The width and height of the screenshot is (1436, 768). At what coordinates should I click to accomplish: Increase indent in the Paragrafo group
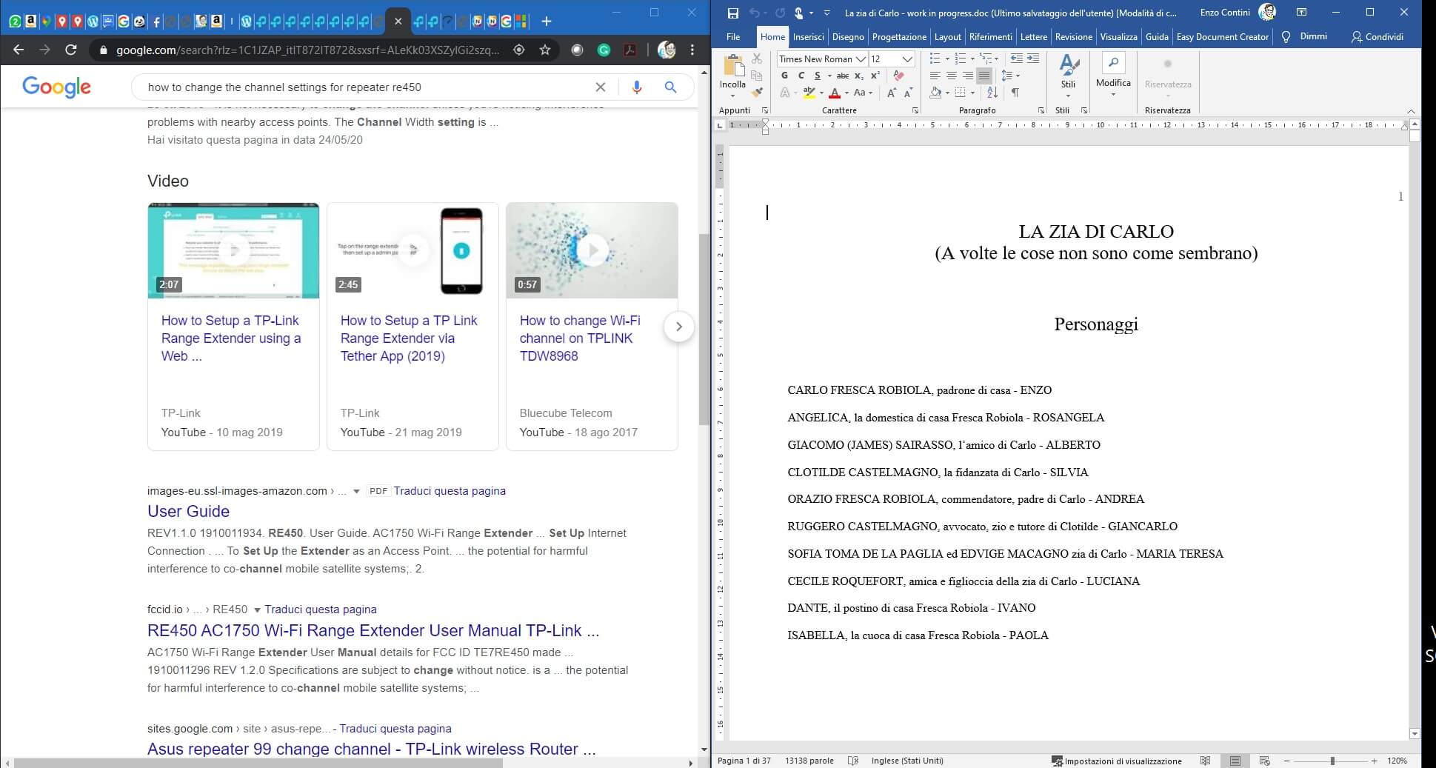1033,59
